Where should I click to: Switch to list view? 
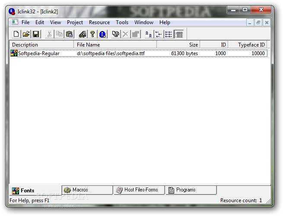point(169,34)
